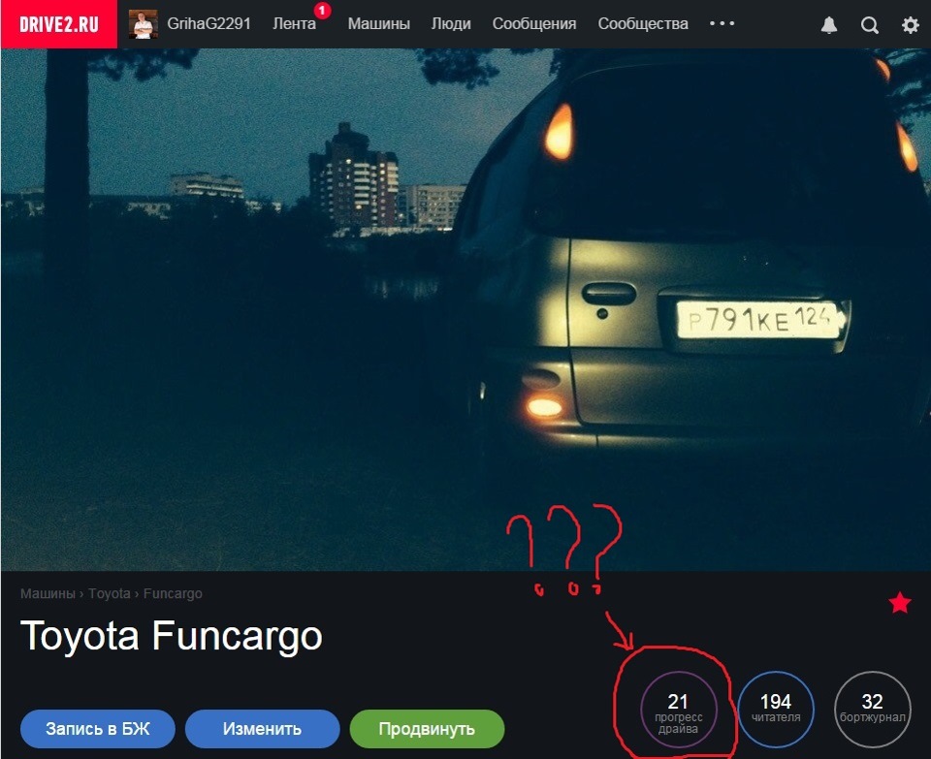Click the "21 прогресс драйва" progress ring
Screen dimensions: 931x759
[678, 710]
